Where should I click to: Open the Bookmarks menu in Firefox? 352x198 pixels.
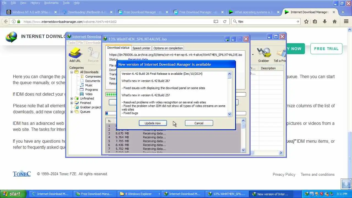click(51, 3)
